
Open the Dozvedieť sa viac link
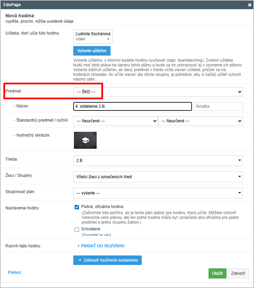click(96, 235)
